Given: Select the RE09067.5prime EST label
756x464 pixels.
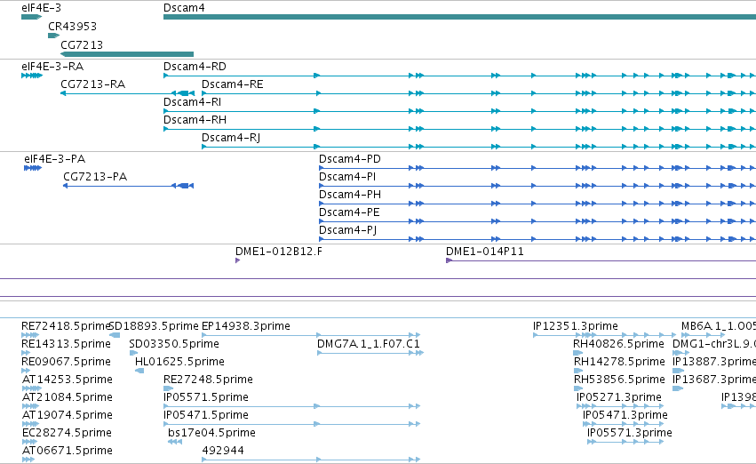Looking at the screenshot, I should click(x=66, y=363).
